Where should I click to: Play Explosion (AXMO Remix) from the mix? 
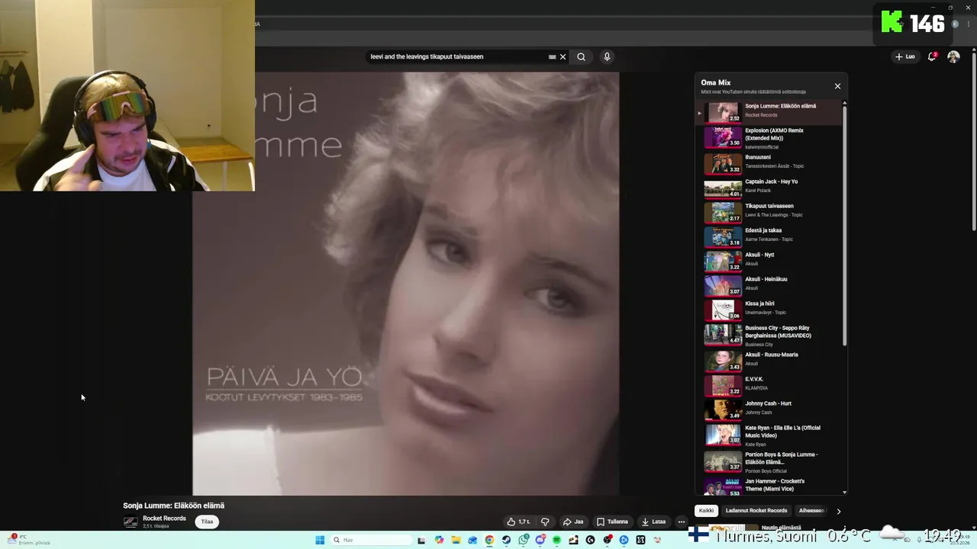769,138
